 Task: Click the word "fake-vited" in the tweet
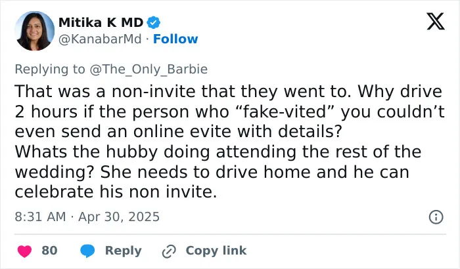(284, 112)
